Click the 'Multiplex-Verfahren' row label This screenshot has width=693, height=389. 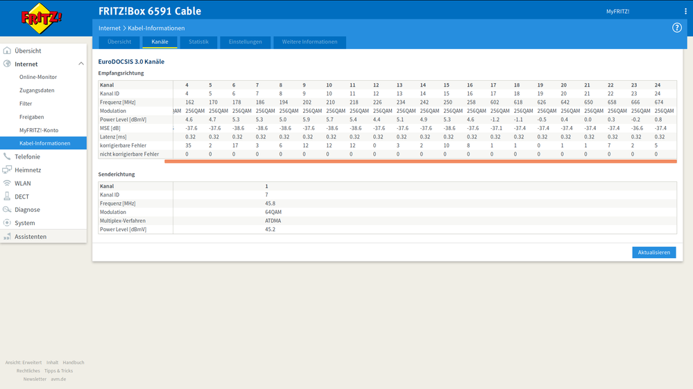coord(122,221)
